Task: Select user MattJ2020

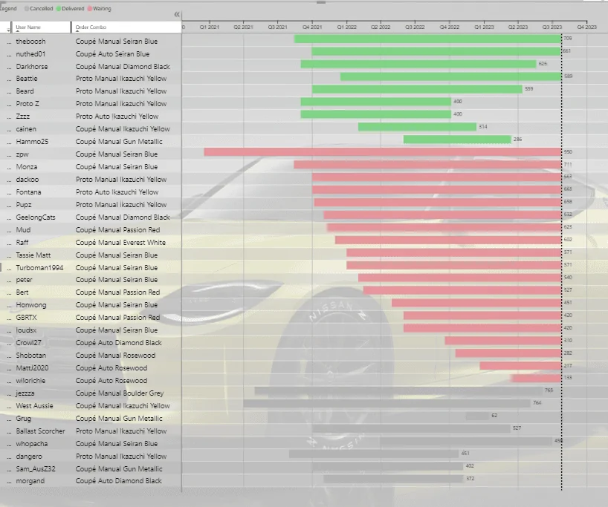Action: 32,368
